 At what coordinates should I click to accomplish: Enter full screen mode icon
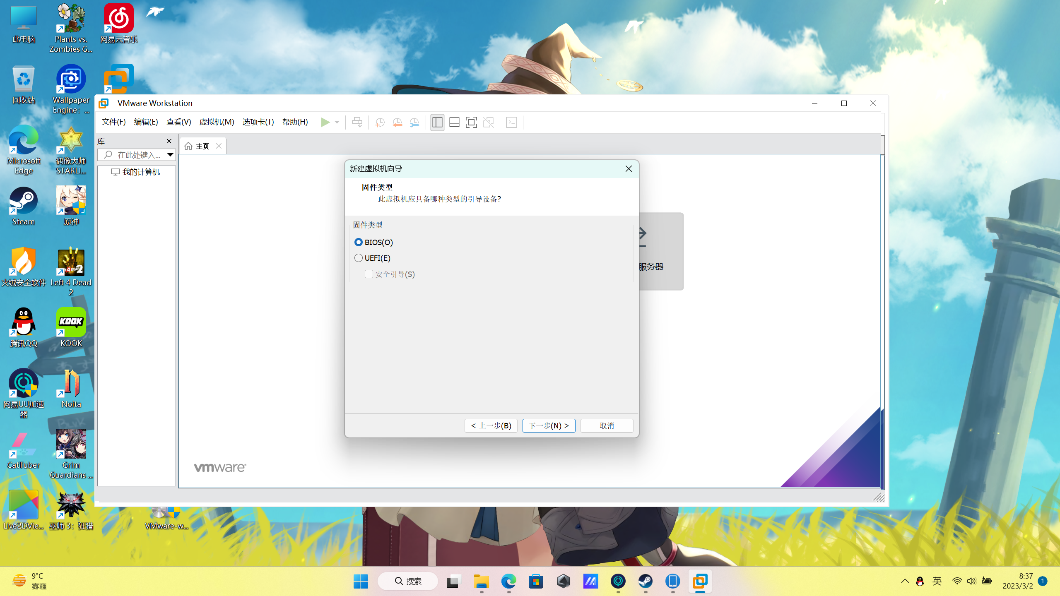(x=471, y=122)
